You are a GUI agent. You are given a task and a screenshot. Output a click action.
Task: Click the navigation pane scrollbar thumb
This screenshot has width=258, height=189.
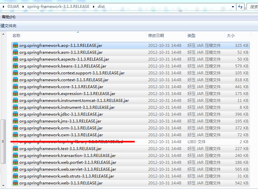(3, 142)
